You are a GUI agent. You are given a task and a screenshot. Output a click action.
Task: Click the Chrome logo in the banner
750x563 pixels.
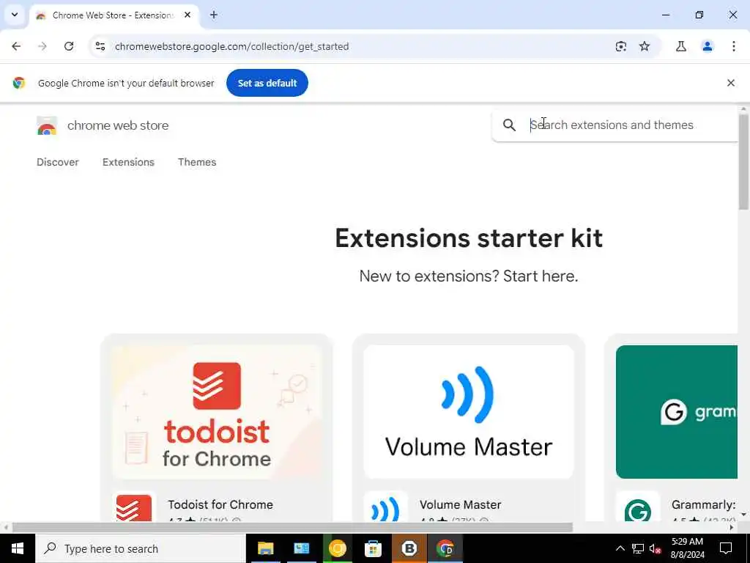19,83
